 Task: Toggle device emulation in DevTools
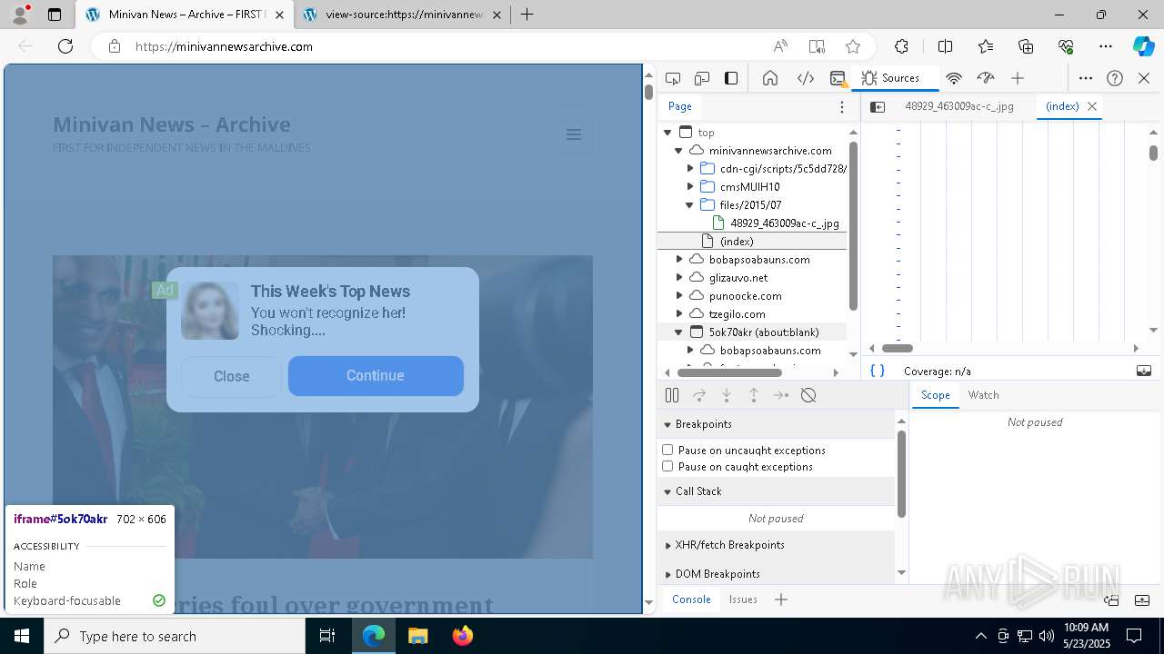(x=702, y=78)
